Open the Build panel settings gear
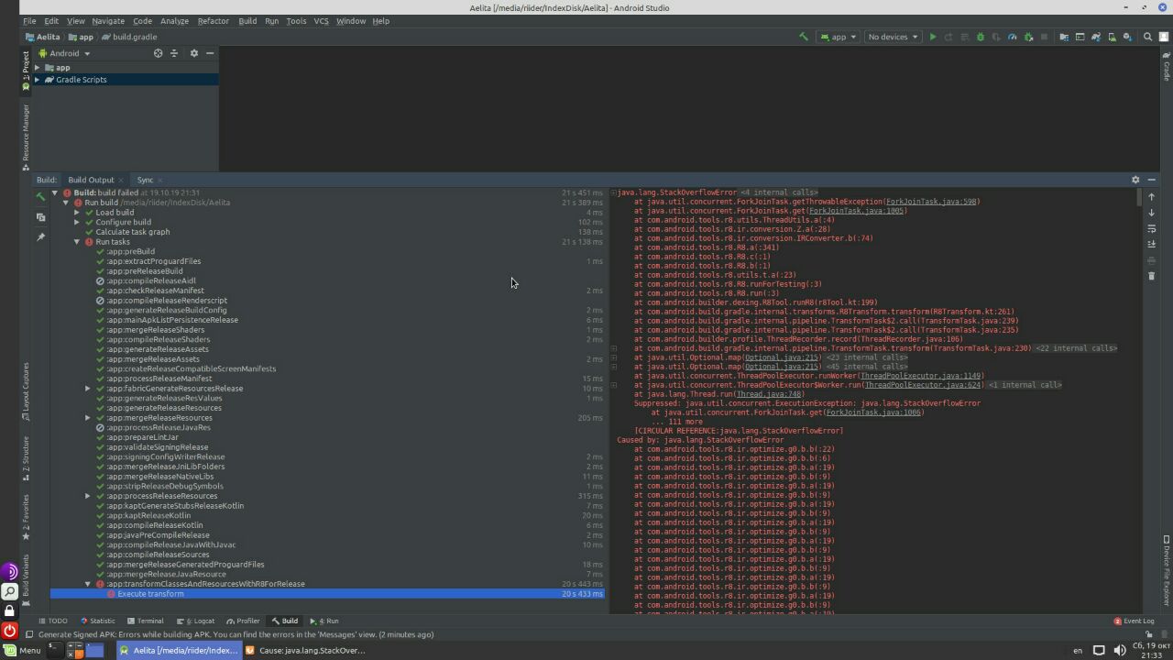 pos(1135,180)
